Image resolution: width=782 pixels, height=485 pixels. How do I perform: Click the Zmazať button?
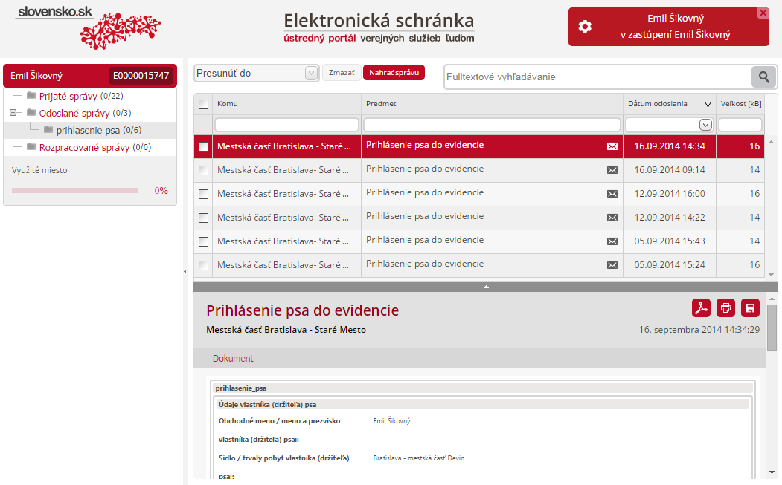click(342, 73)
